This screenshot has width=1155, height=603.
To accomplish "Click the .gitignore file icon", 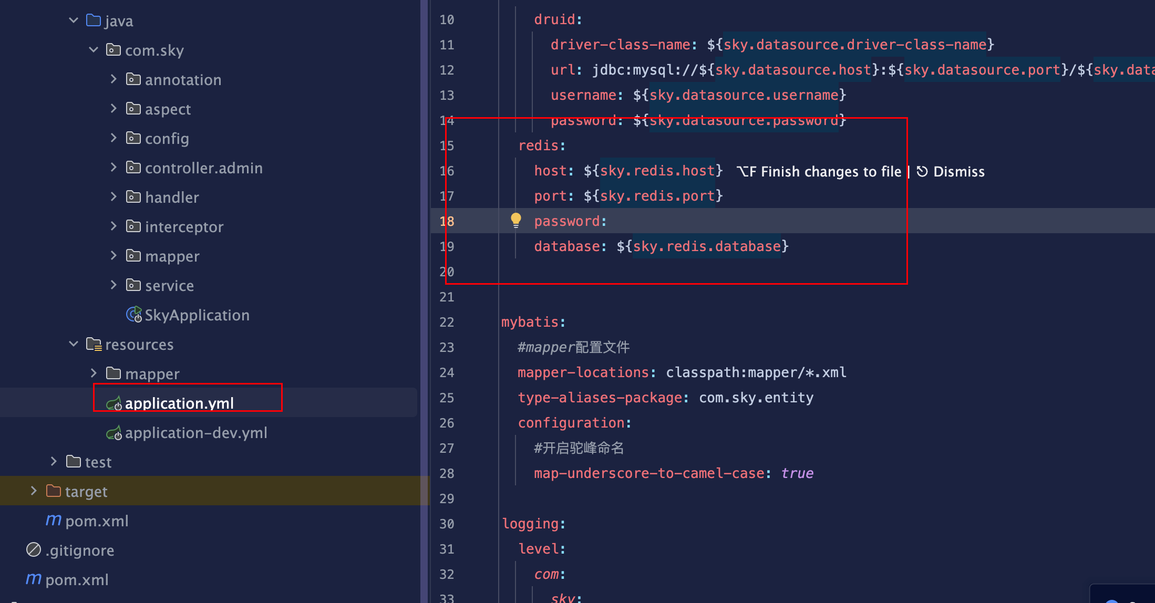I will (34, 549).
